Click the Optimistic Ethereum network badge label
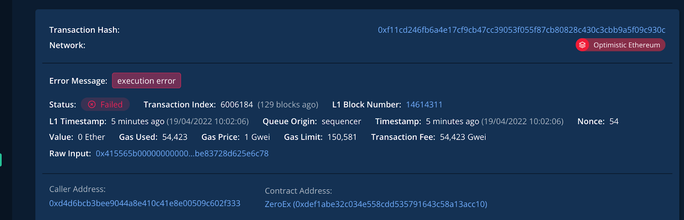This screenshot has height=220, width=684. [626, 45]
